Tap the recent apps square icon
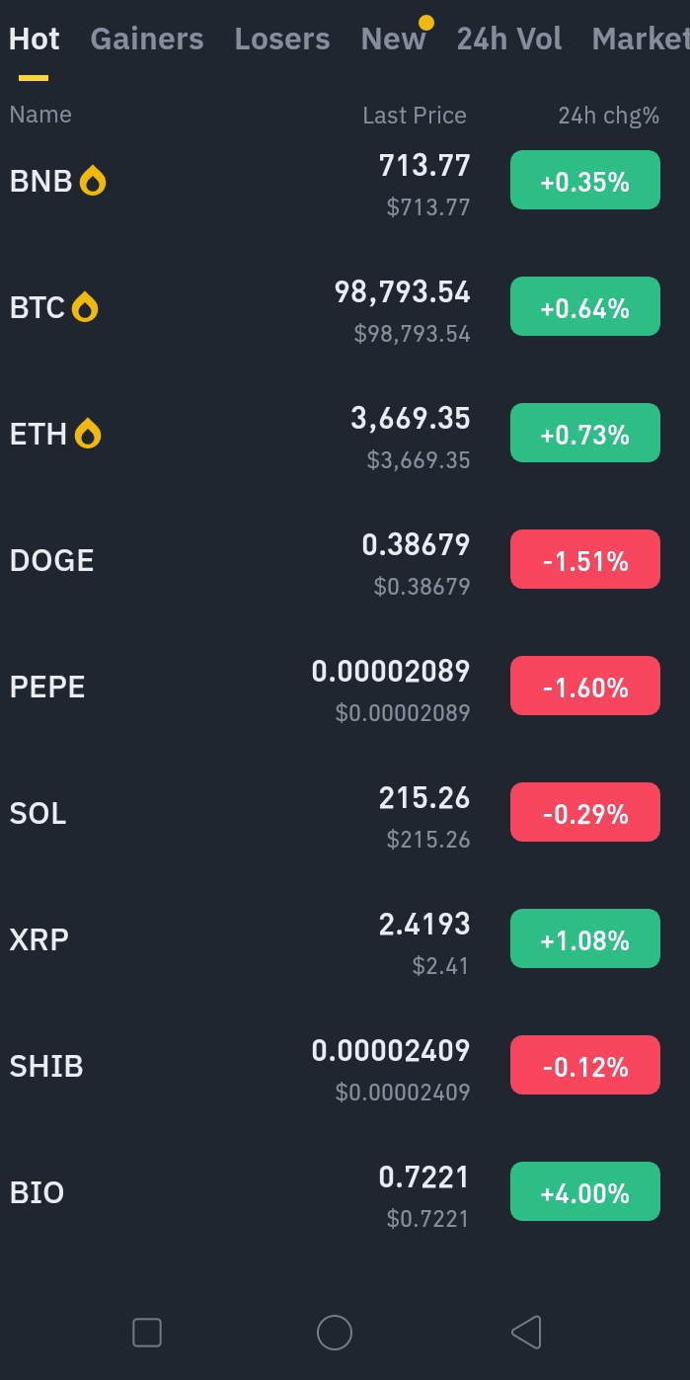Image resolution: width=690 pixels, height=1380 pixels. [x=147, y=1333]
